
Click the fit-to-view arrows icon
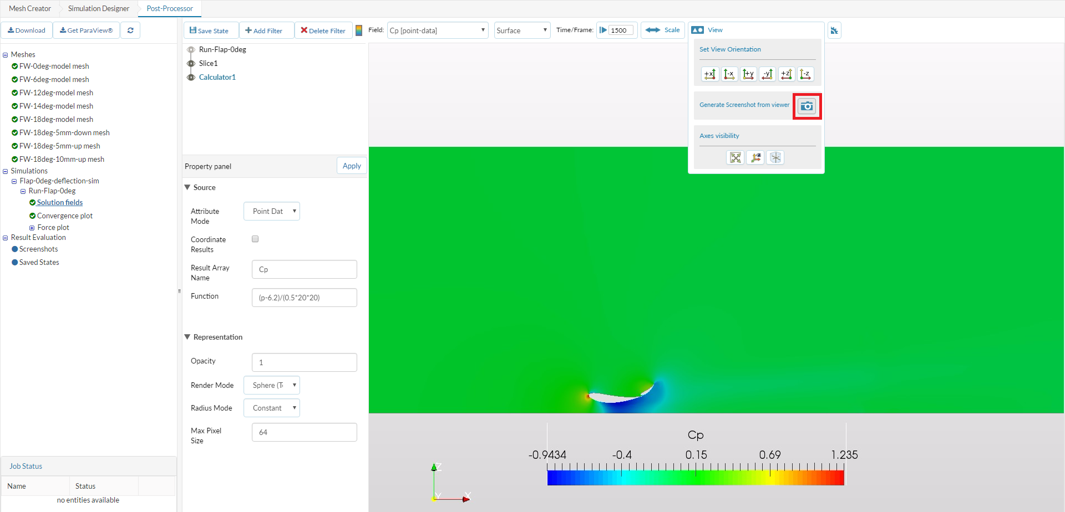(735, 158)
